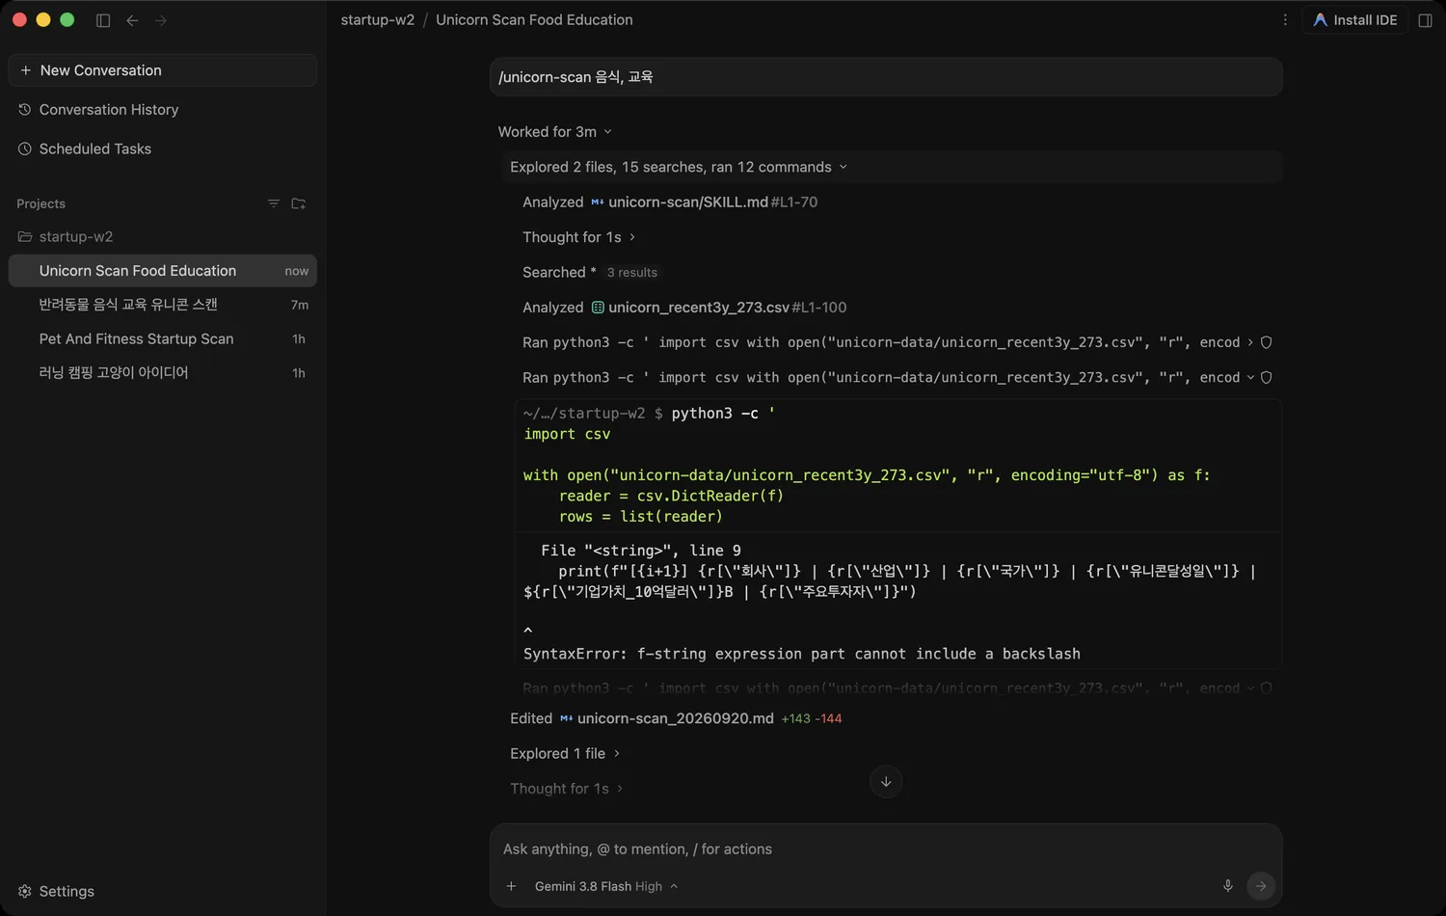Click shield icon on second python3 command
The image size is (1446, 916).
point(1267,377)
